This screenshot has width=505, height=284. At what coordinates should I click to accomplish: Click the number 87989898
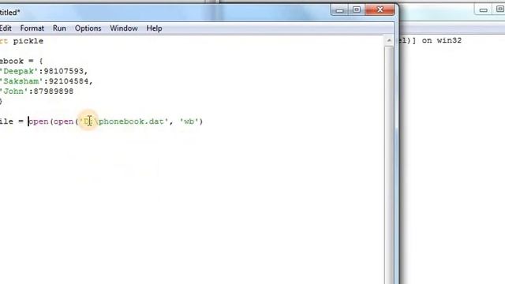pyautogui.click(x=54, y=92)
